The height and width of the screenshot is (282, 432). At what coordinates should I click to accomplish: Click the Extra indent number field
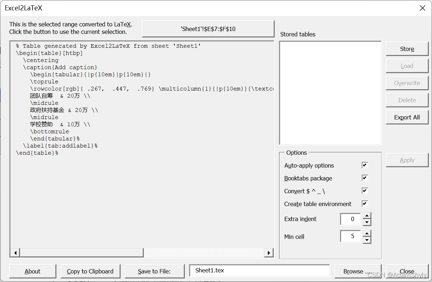pyautogui.click(x=351, y=219)
